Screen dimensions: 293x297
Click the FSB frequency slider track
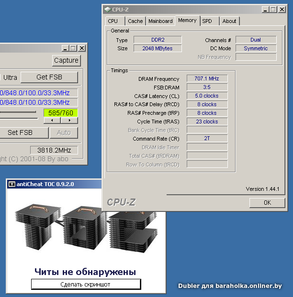19,119
